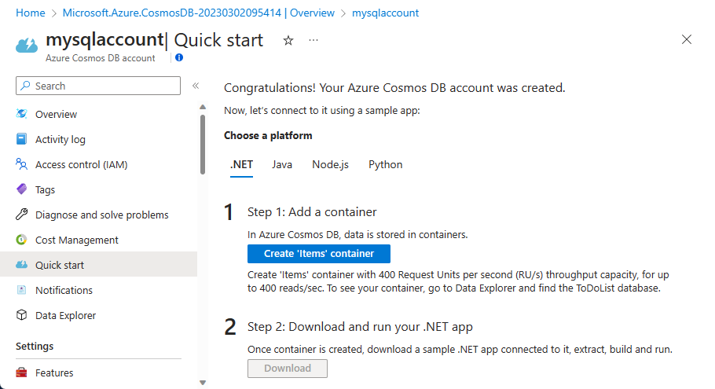Open the more options ellipsis menu

[313, 40]
